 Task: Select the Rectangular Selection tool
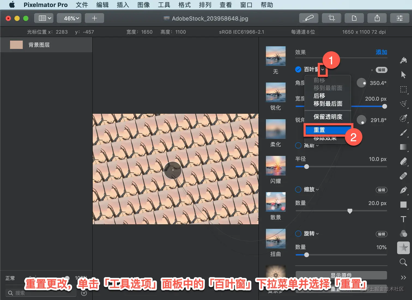404,89
